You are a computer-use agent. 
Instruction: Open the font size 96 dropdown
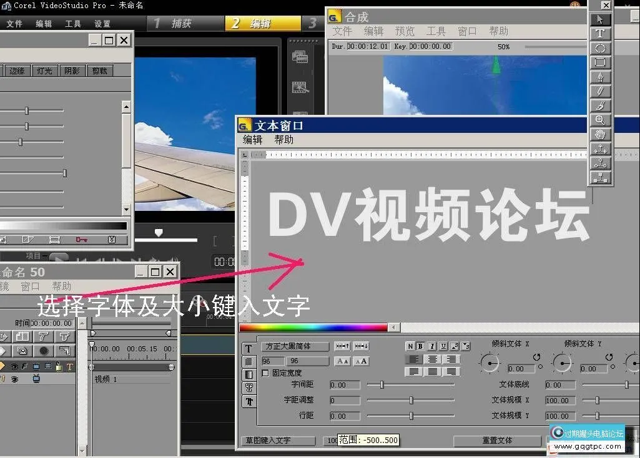[x=295, y=361]
